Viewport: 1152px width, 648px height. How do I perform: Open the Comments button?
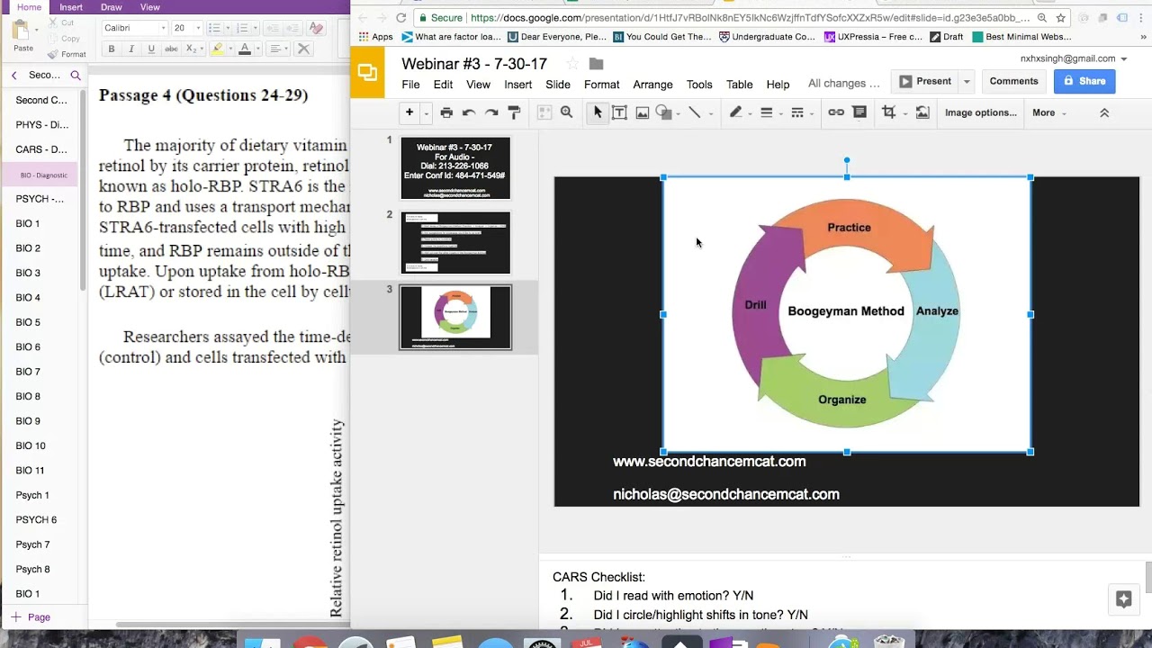pyautogui.click(x=1013, y=81)
